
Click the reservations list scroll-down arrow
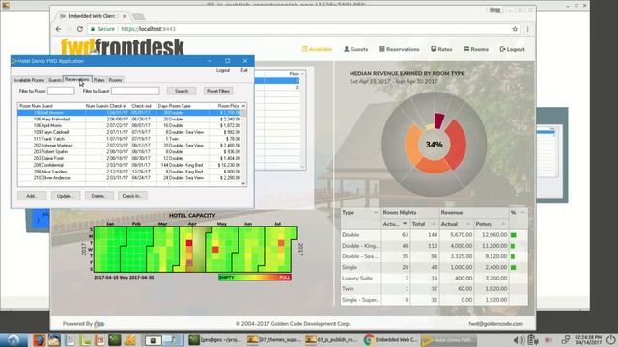(243, 183)
